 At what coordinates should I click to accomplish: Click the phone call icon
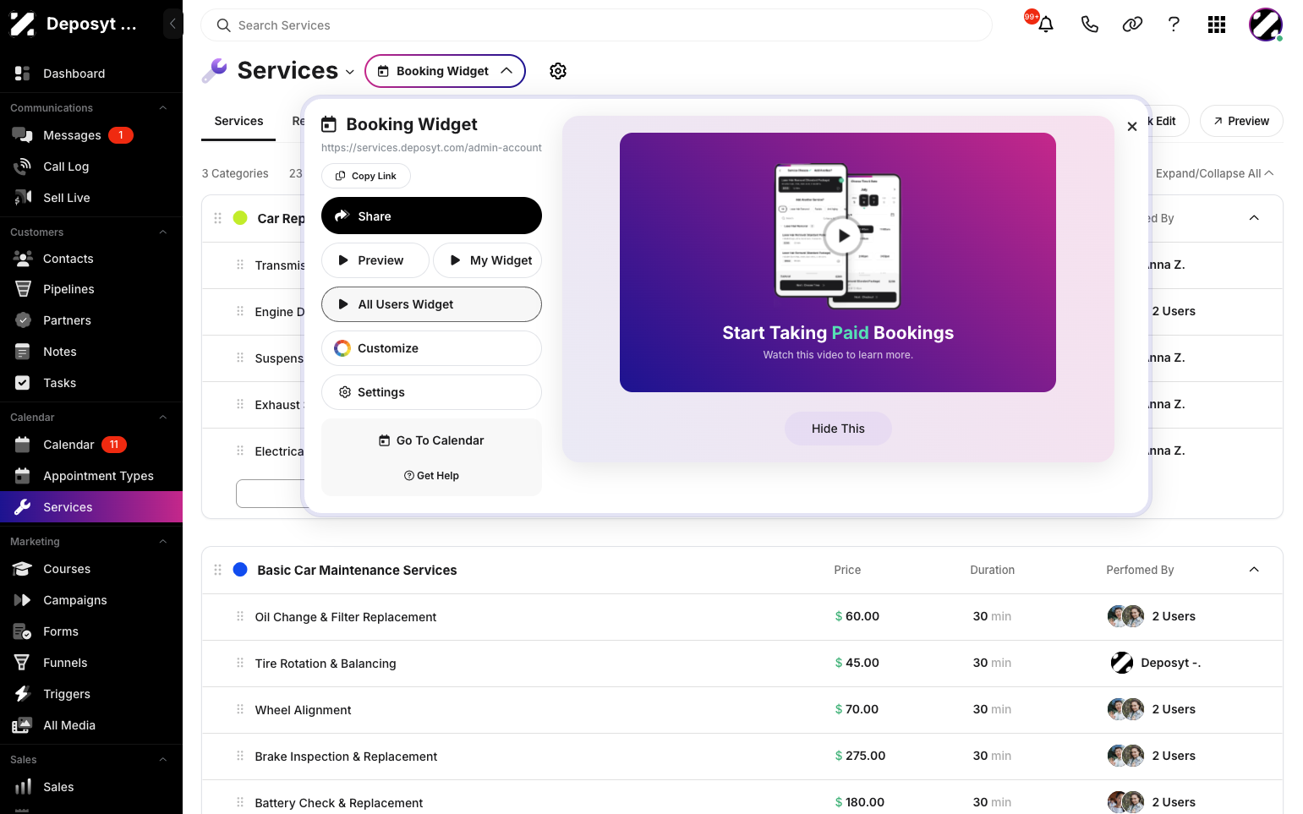pos(1090,25)
